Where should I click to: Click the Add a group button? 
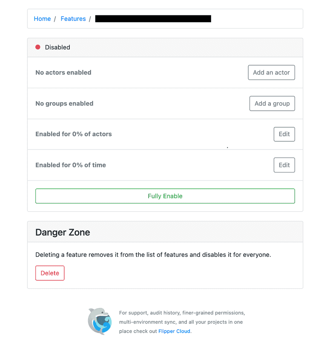point(272,103)
